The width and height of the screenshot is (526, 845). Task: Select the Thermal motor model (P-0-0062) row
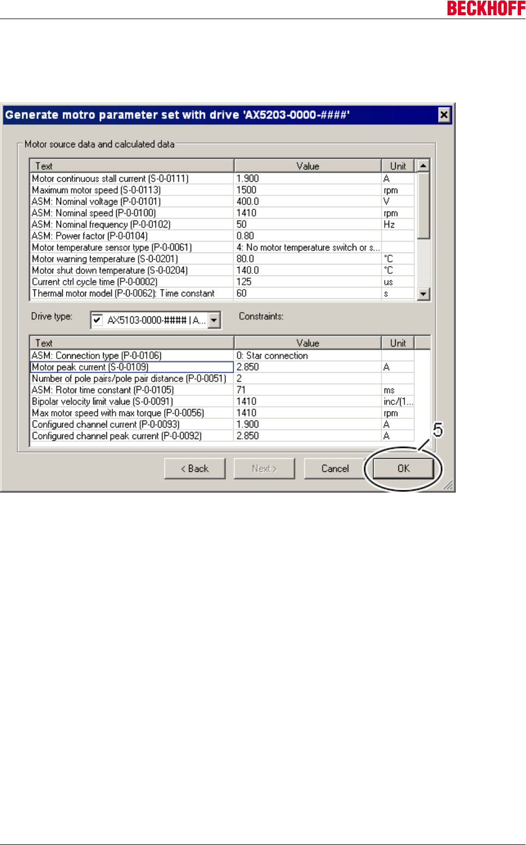222,293
